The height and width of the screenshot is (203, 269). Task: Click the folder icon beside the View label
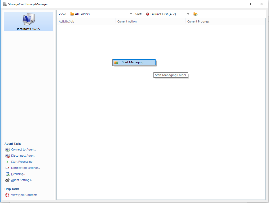tap(72, 14)
